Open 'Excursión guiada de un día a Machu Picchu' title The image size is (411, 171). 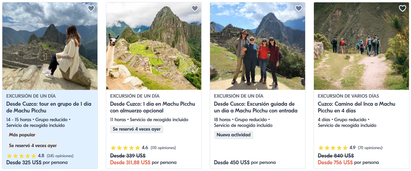point(256,107)
